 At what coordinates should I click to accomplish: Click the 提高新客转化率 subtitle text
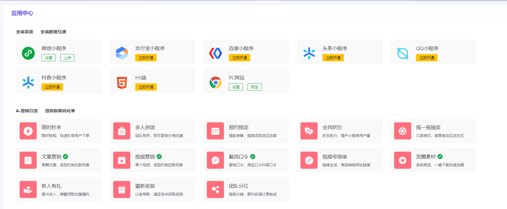[x=60, y=111]
